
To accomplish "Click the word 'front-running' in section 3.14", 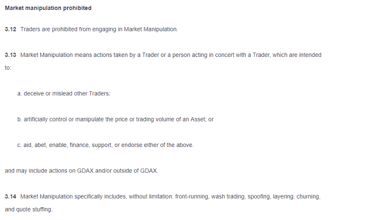I will (x=192, y=196).
